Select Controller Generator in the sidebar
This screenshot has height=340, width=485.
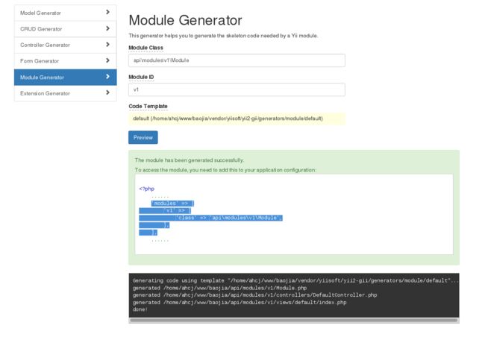coord(65,45)
